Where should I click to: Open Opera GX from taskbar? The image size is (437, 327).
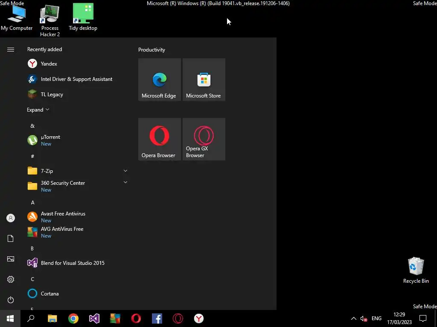pyautogui.click(x=178, y=318)
